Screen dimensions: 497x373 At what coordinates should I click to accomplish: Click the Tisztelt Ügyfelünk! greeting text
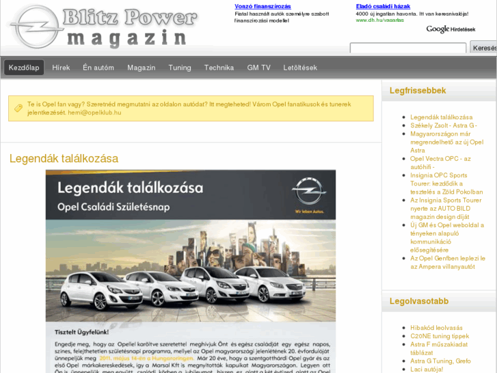81,332
